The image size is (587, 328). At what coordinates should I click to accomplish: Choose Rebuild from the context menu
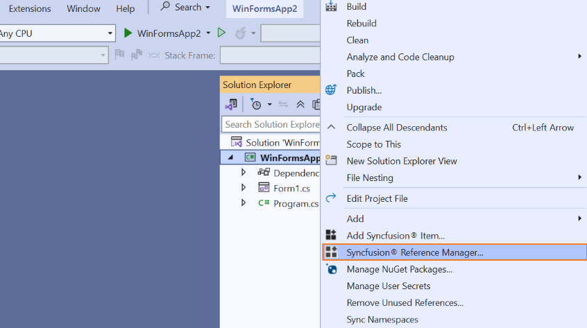pos(361,23)
